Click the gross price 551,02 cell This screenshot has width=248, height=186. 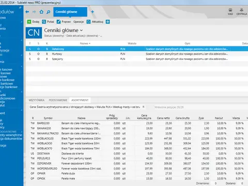pyautogui.click(x=187, y=138)
